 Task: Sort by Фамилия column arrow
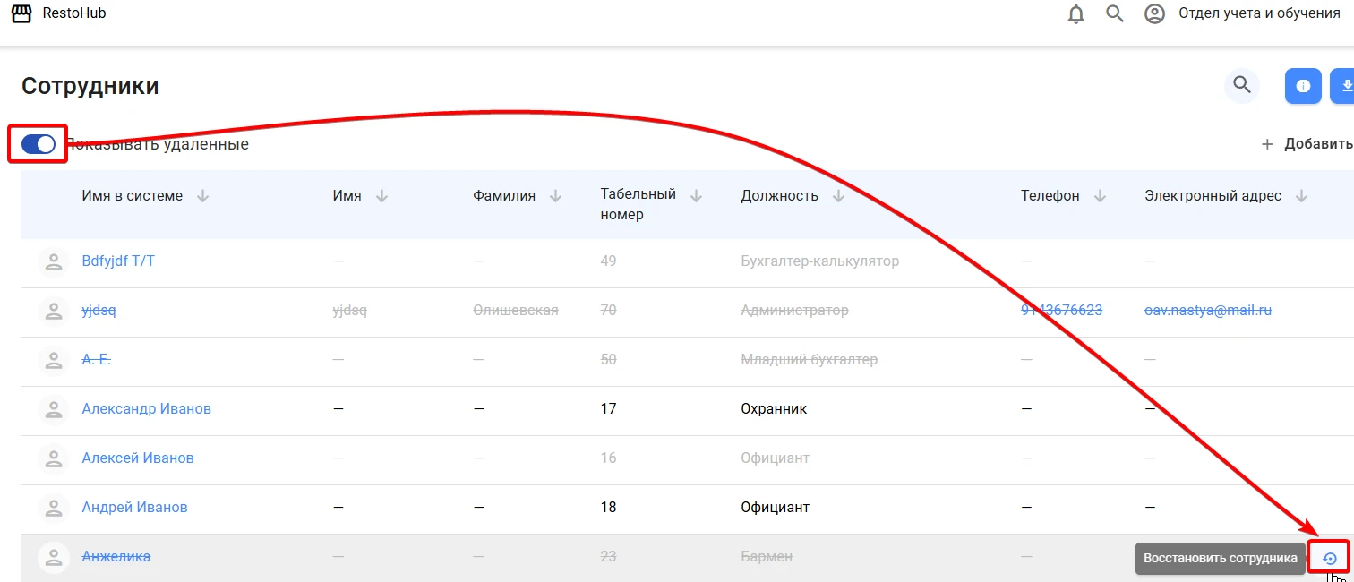[555, 196]
